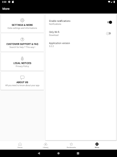Open Customer Support & FAQ card

point(22,43)
